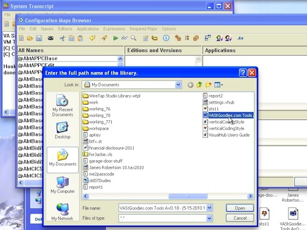Open the Options menu

(x=169, y=29)
